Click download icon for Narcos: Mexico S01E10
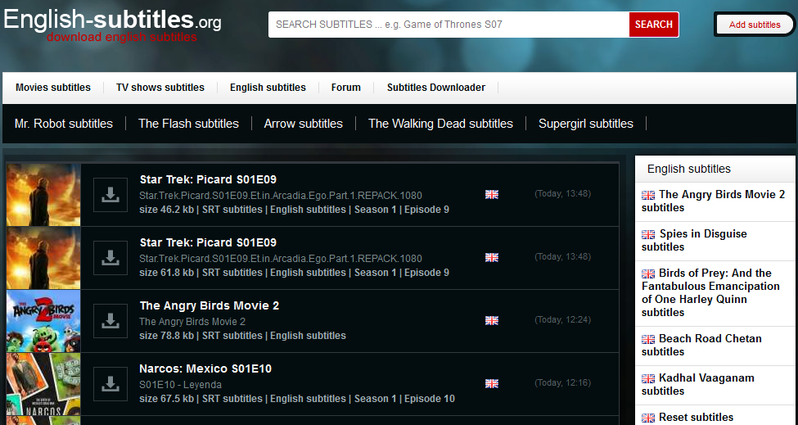The width and height of the screenshot is (798, 425). click(x=110, y=384)
